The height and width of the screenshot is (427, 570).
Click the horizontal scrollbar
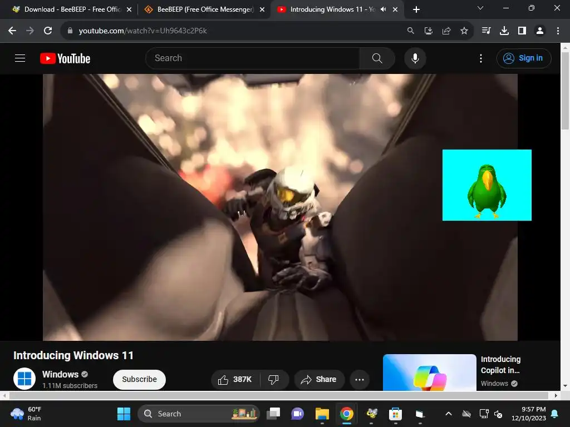coord(278,395)
